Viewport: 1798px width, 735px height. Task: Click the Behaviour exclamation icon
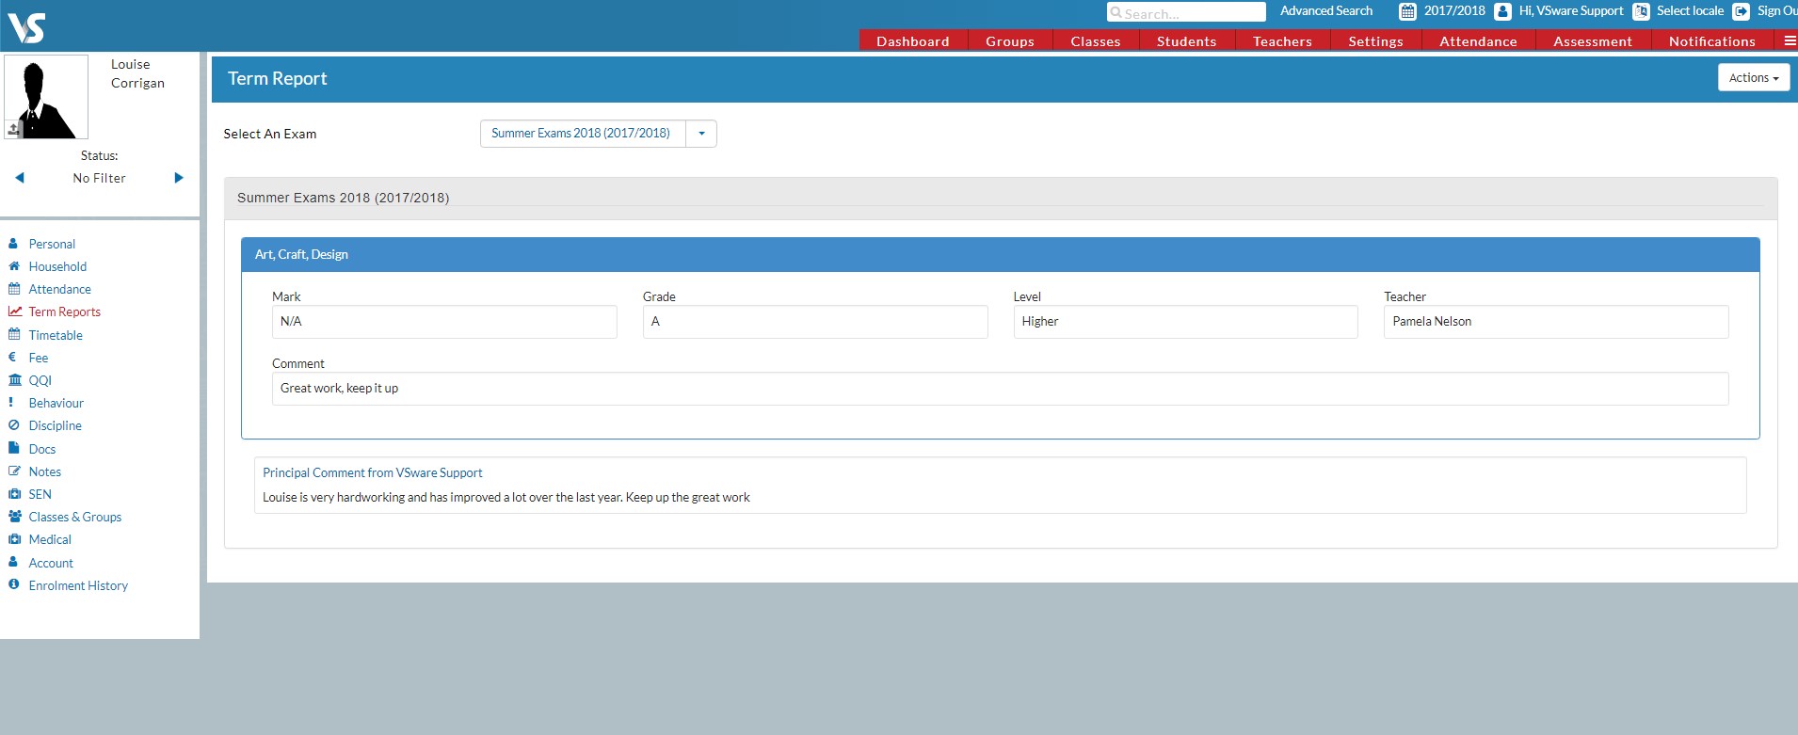point(11,403)
